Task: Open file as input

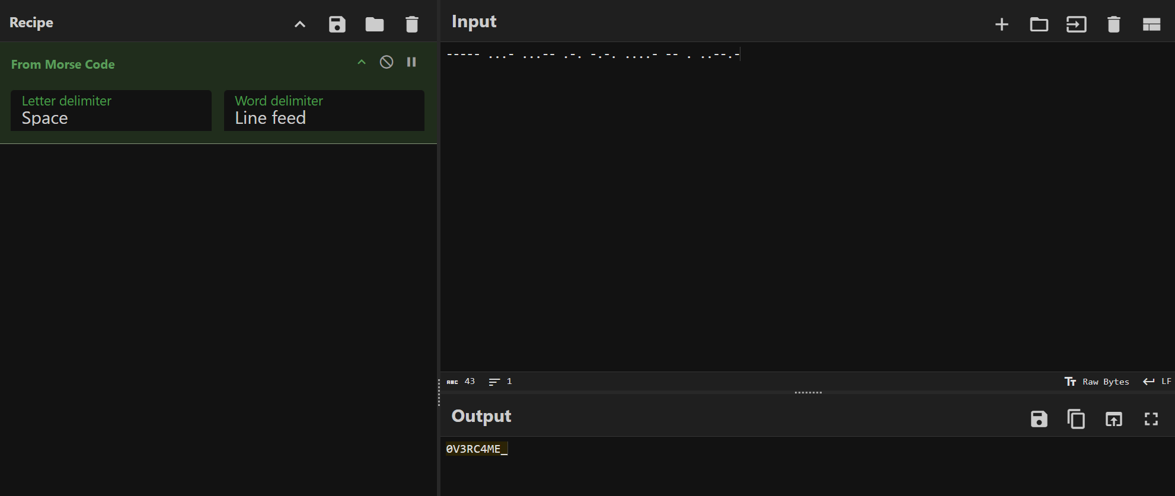Action: (x=1077, y=24)
